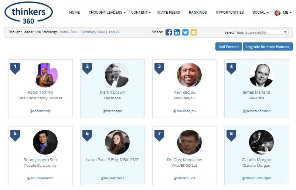Visit the @JamesMarland Twitter handle

256,111
